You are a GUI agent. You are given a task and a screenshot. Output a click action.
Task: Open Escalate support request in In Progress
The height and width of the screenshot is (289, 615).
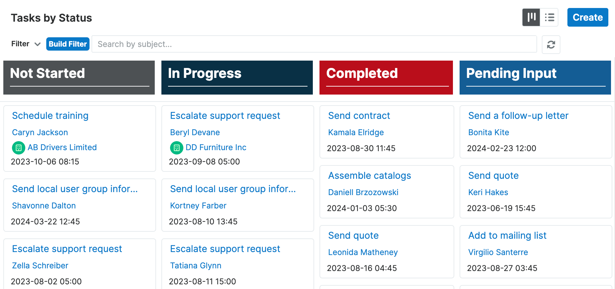click(225, 116)
